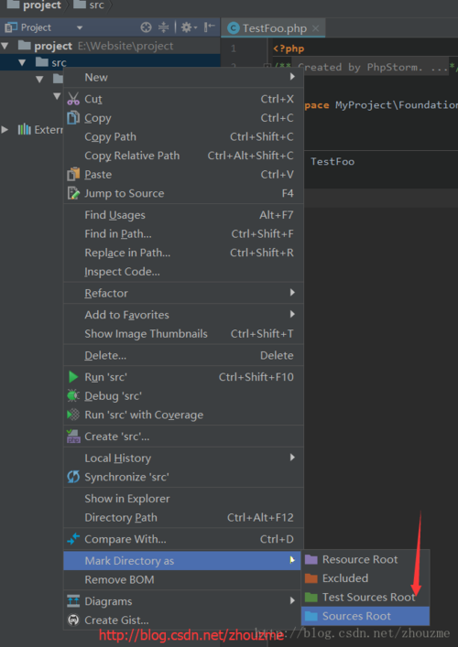Image resolution: width=458 pixels, height=647 pixels.
Task: Collapse the project root tree node
Action: pos(5,46)
